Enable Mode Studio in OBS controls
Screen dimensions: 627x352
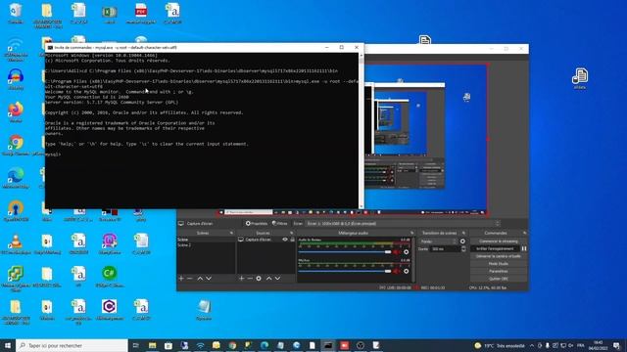[x=499, y=264]
